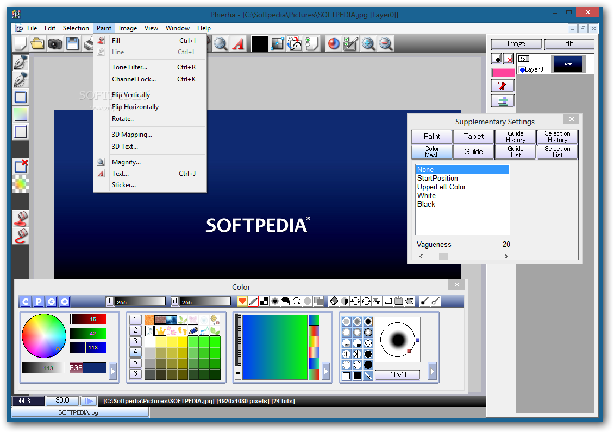The height and width of the screenshot is (433, 614).
Task: Open a file using the folder icon
Action: click(x=37, y=43)
